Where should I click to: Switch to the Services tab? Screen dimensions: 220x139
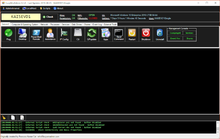[66, 24]
